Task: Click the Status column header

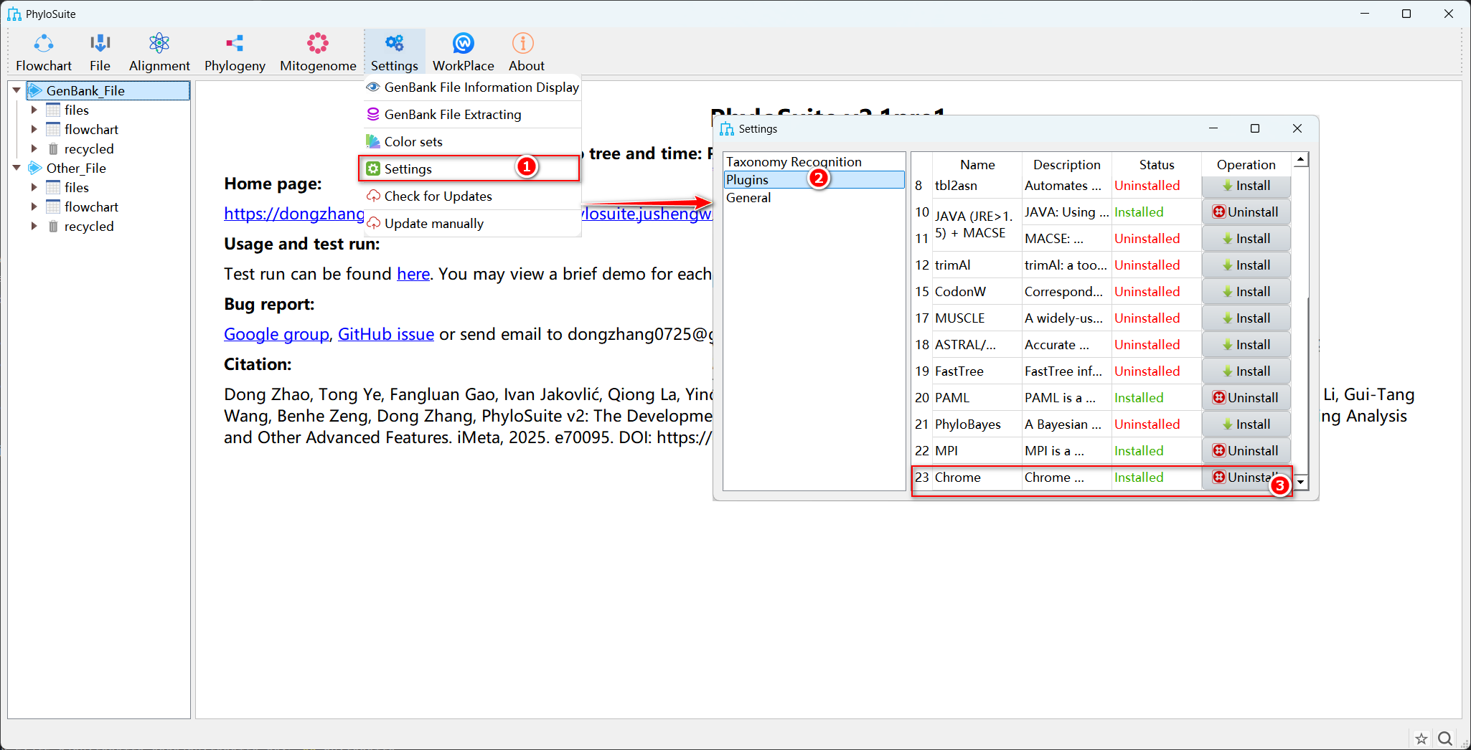Action: coord(1157,165)
